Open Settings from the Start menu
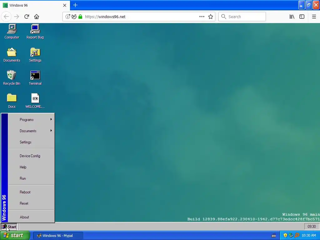The image size is (320, 240). (31, 142)
